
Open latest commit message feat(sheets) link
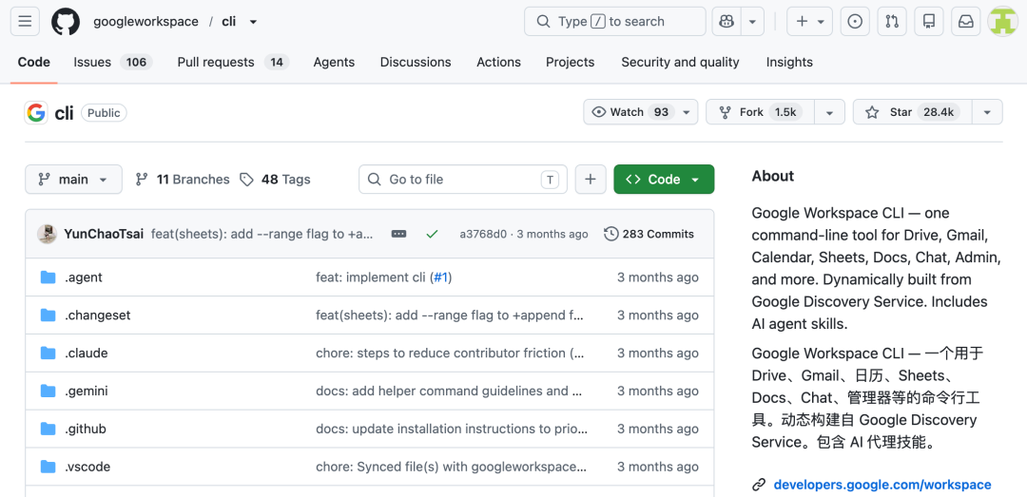point(262,234)
